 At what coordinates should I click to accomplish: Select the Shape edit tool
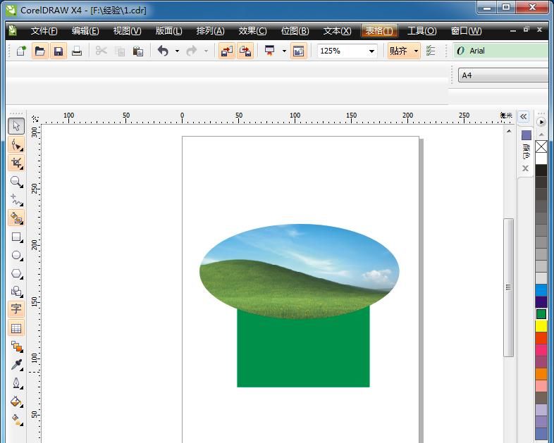(x=16, y=144)
